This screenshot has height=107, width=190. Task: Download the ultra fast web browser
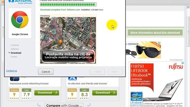[x=104, y=93]
